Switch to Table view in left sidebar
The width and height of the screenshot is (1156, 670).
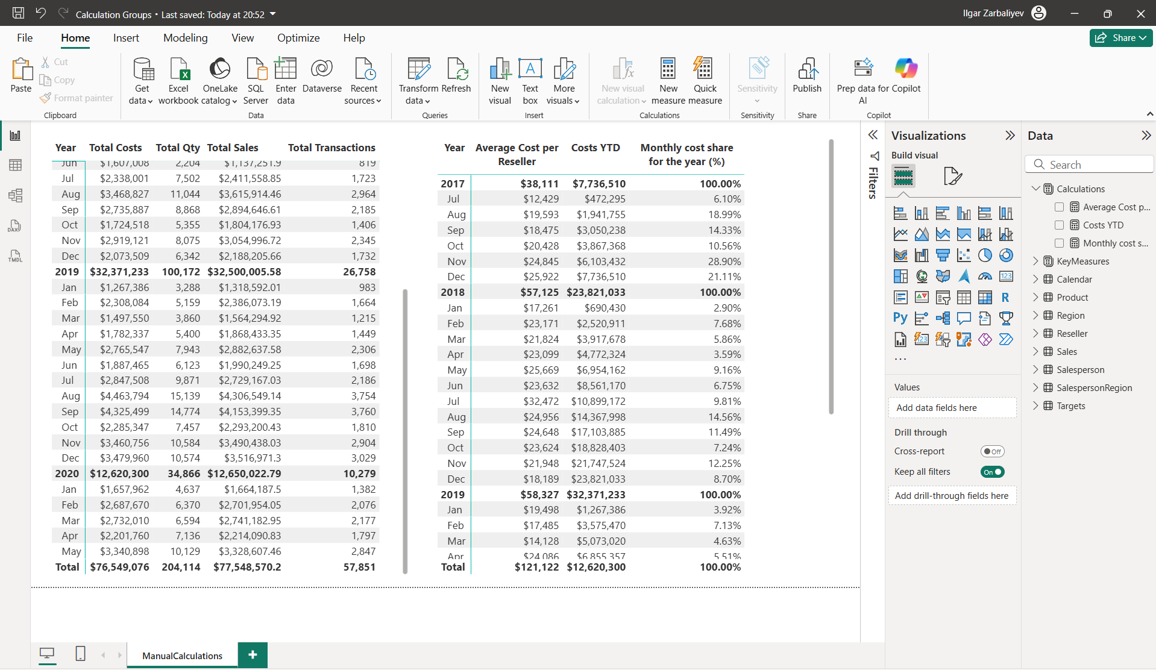click(x=16, y=165)
